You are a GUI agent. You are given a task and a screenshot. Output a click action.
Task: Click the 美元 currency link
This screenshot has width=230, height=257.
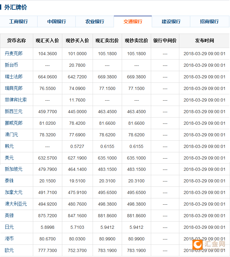click(9, 158)
